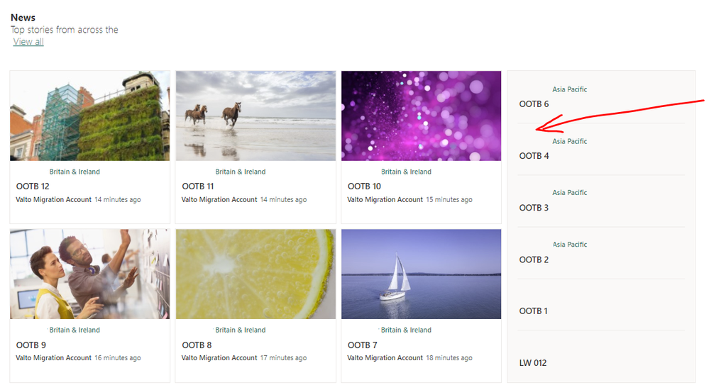Open the OOTB 7 sailboat thumbnail
The height and width of the screenshot is (390, 709).
click(x=422, y=274)
